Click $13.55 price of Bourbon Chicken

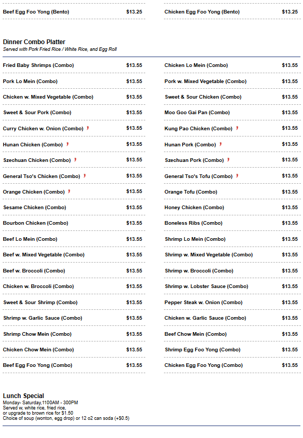tap(134, 223)
